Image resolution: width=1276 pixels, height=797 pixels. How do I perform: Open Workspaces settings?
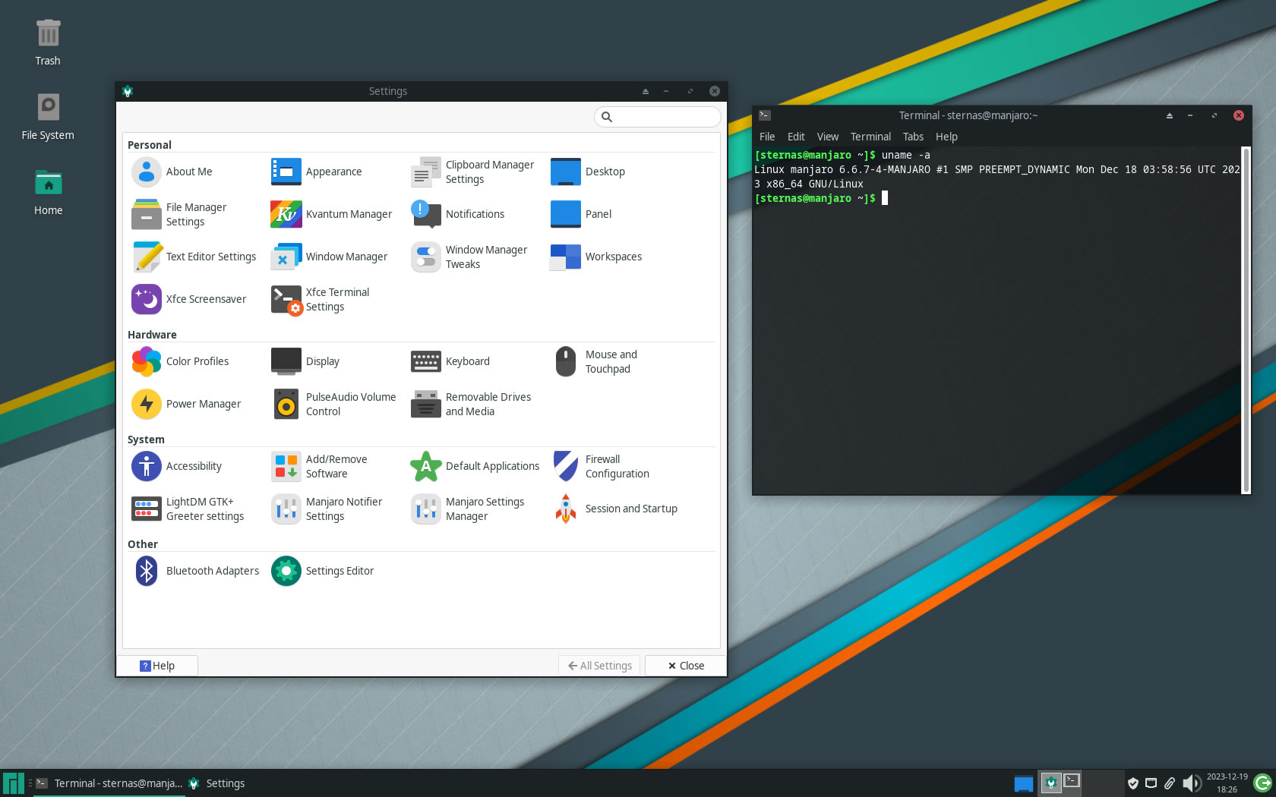(x=596, y=257)
